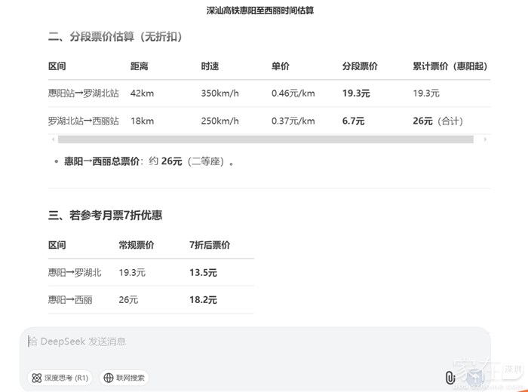Screen dimensions: 528x392
Task: Toggle 深度思考 (R1) mode
Action: (x=60, y=378)
